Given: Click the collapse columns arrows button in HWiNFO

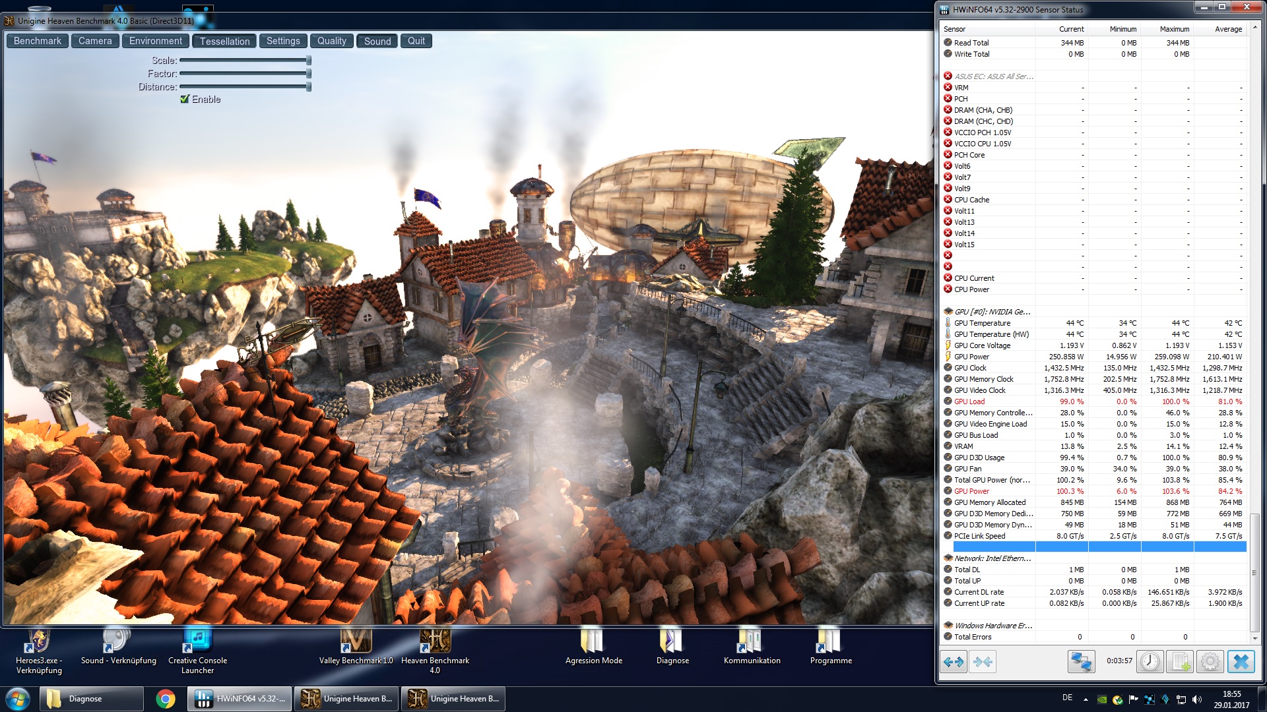Looking at the screenshot, I should [x=983, y=661].
